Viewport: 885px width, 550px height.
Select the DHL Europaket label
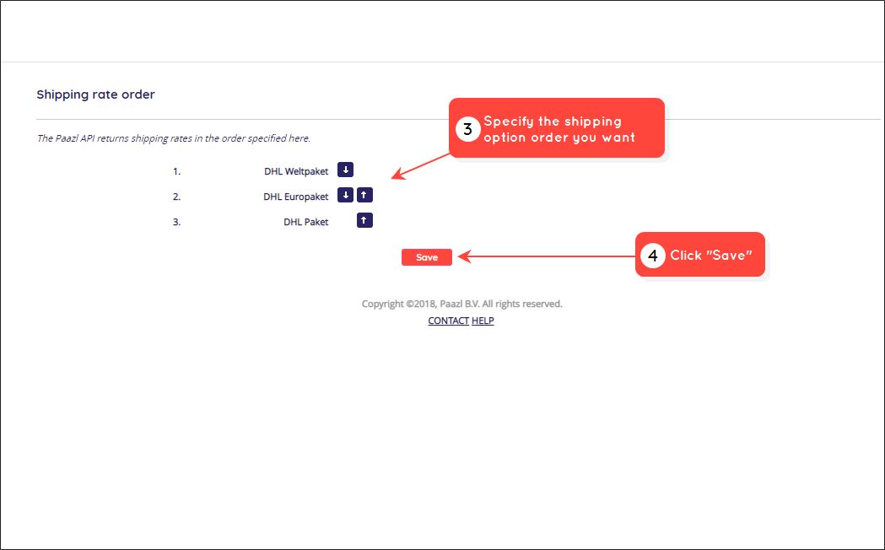tap(296, 197)
